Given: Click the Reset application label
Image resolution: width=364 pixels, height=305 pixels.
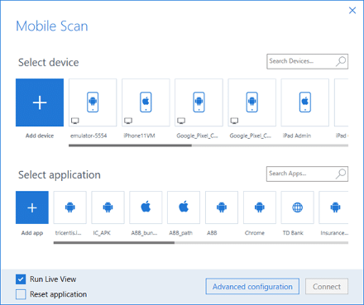Looking at the screenshot, I should [59, 294].
